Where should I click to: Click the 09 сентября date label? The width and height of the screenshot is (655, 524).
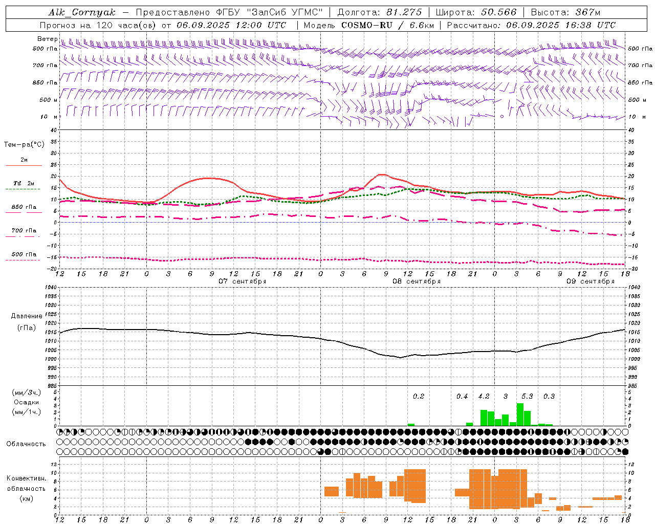[x=591, y=281]
